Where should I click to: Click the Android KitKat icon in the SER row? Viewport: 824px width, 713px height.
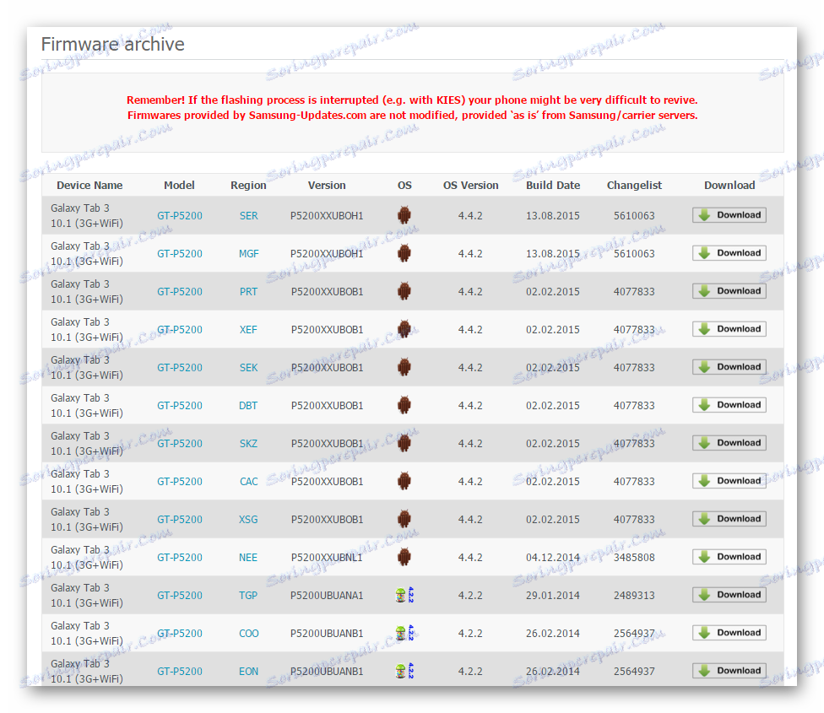coord(404,215)
